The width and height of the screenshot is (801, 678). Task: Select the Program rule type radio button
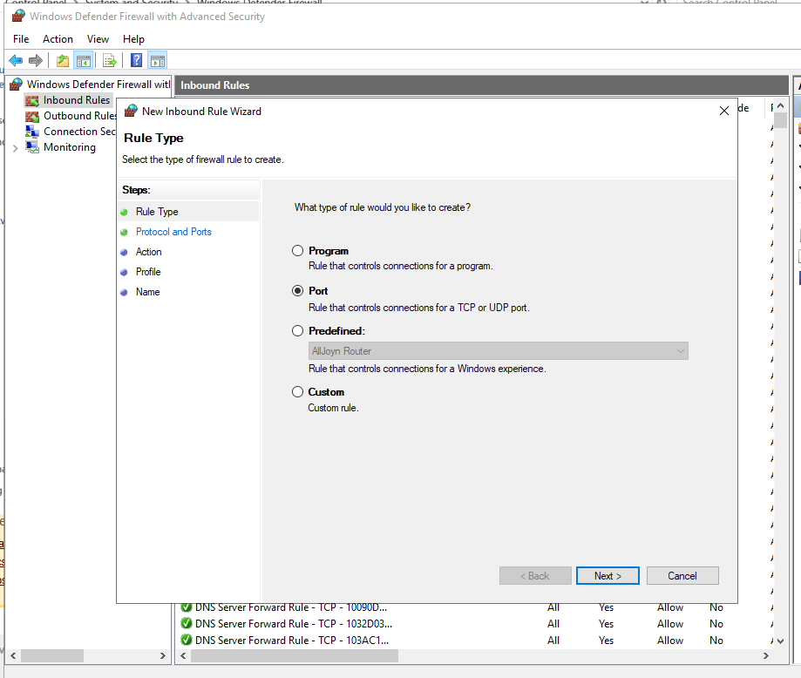297,251
